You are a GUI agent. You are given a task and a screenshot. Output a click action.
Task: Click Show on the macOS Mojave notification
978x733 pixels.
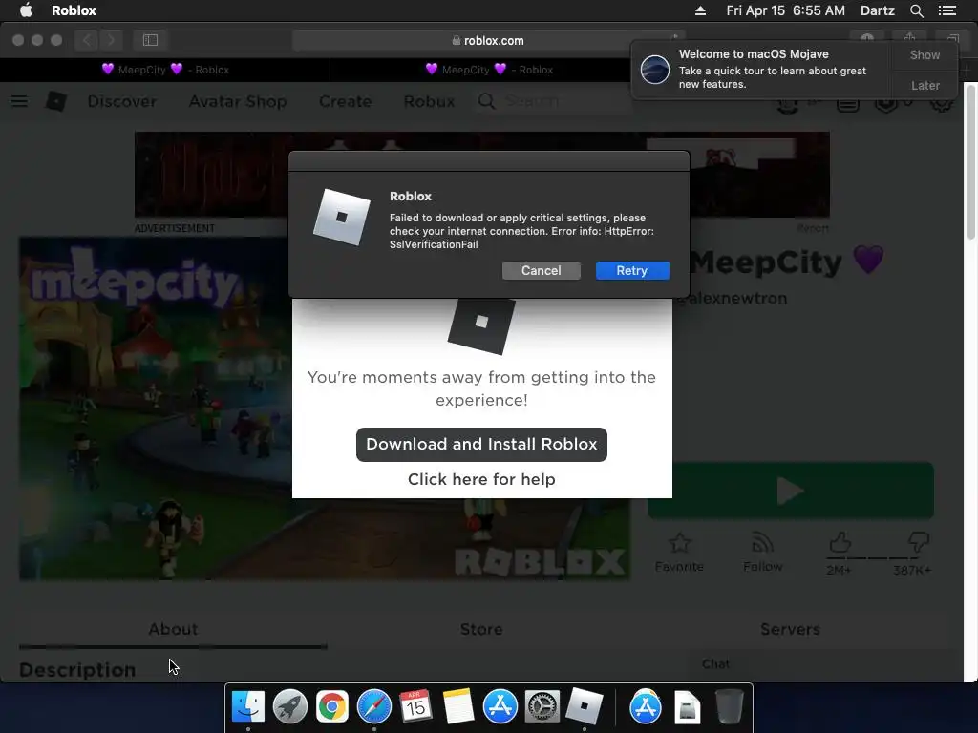pyautogui.click(x=925, y=54)
